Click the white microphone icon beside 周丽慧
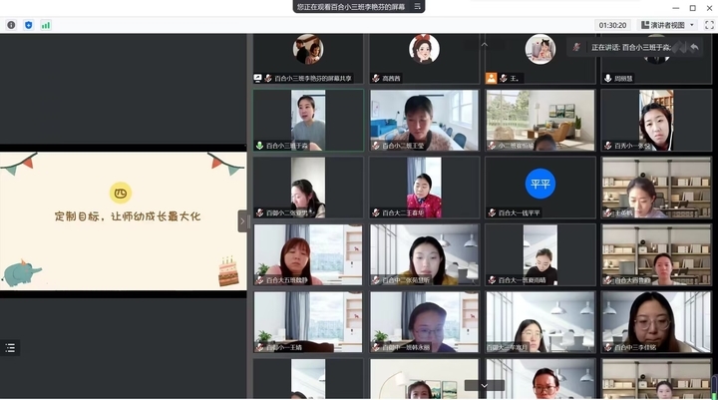 pos(607,79)
